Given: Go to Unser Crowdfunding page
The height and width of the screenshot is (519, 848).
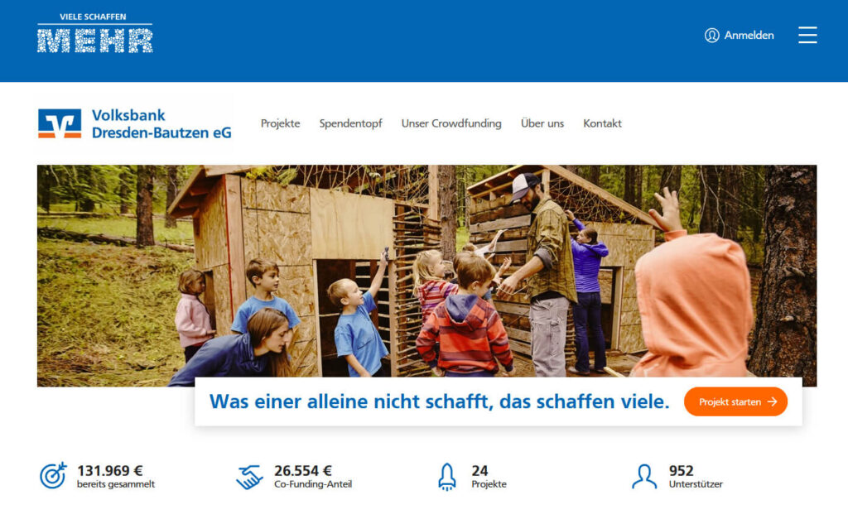Looking at the screenshot, I should pos(451,123).
